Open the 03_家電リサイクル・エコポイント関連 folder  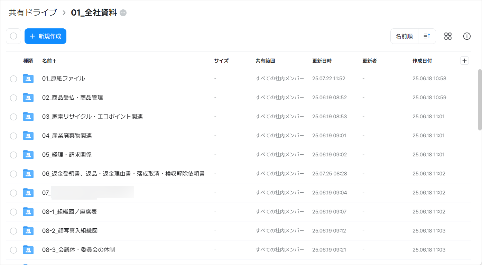click(x=92, y=117)
